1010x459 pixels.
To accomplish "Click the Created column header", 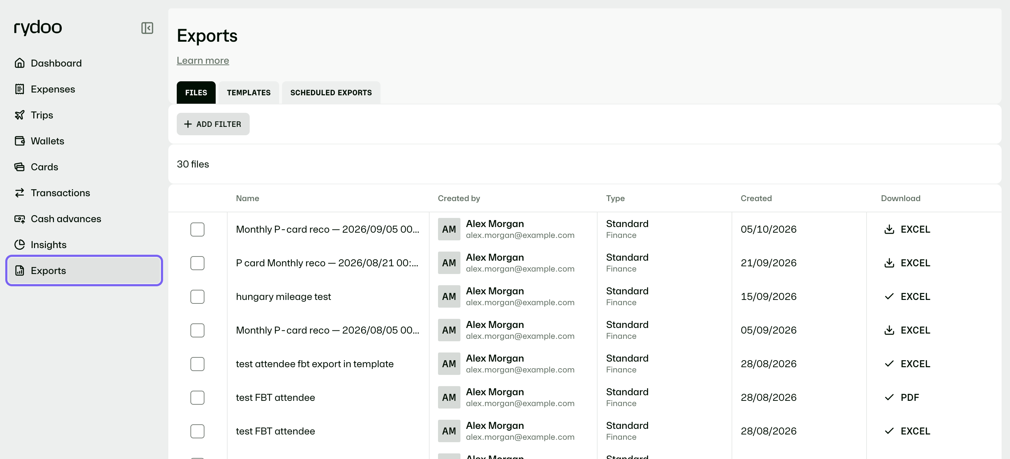I will (x=756, y=198).
